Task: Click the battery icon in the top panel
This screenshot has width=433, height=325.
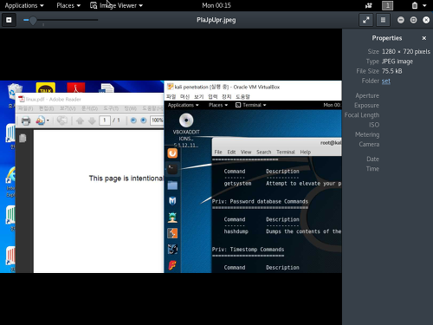Action: click(415, 5)
